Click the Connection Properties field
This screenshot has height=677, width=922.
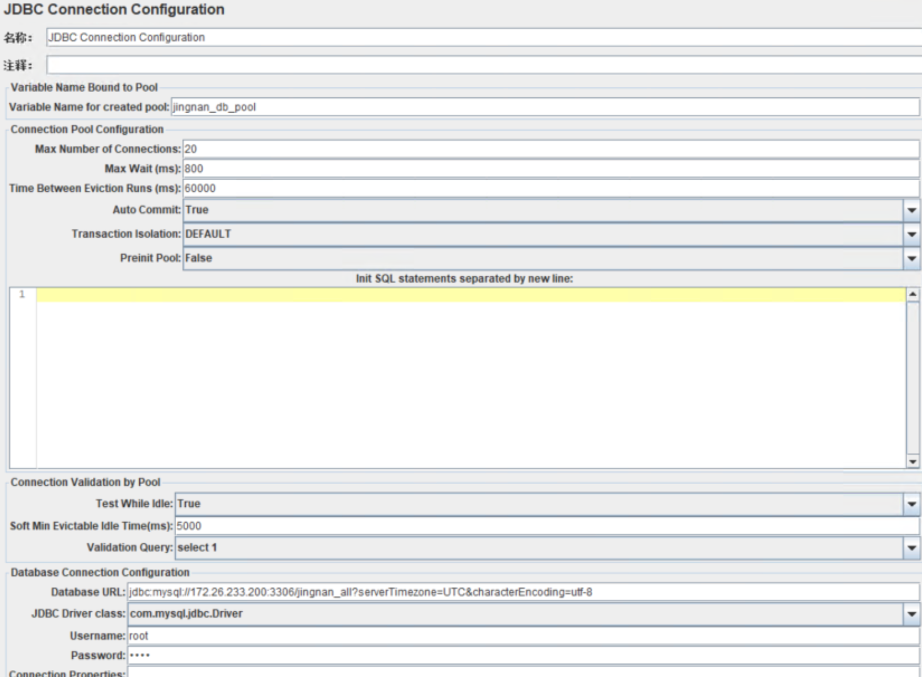click(523, 672)
